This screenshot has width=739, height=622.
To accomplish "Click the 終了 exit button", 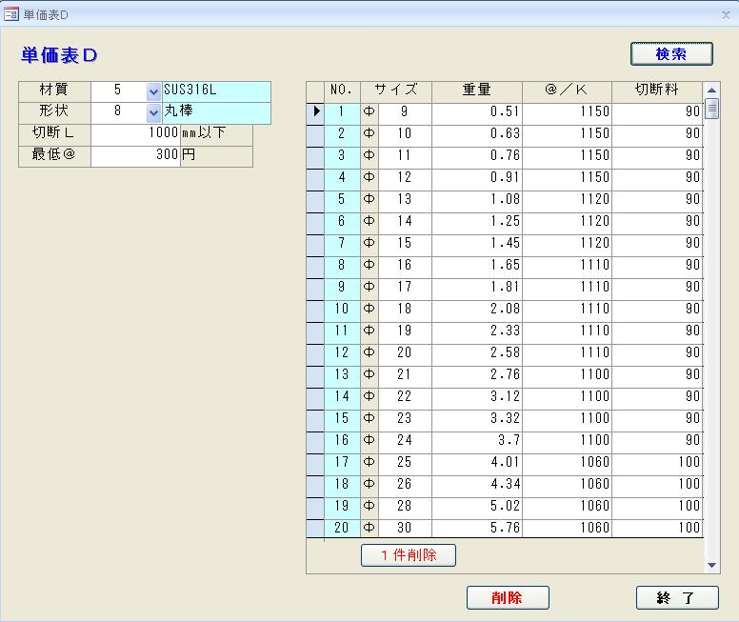I will click(x=677, y=598).
